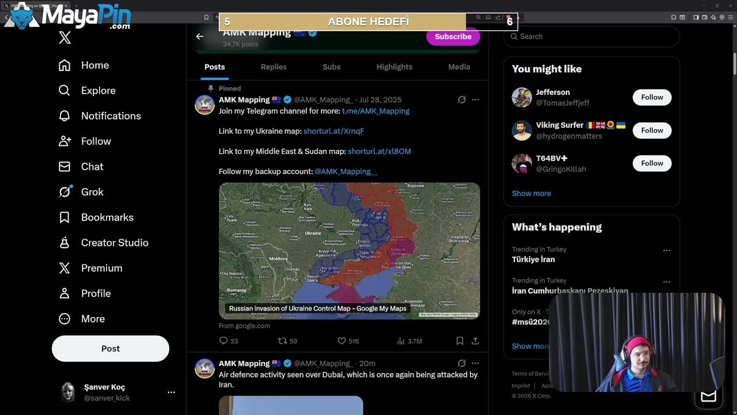Open Chat envelope in sidebar

click(x=64, y=167)
